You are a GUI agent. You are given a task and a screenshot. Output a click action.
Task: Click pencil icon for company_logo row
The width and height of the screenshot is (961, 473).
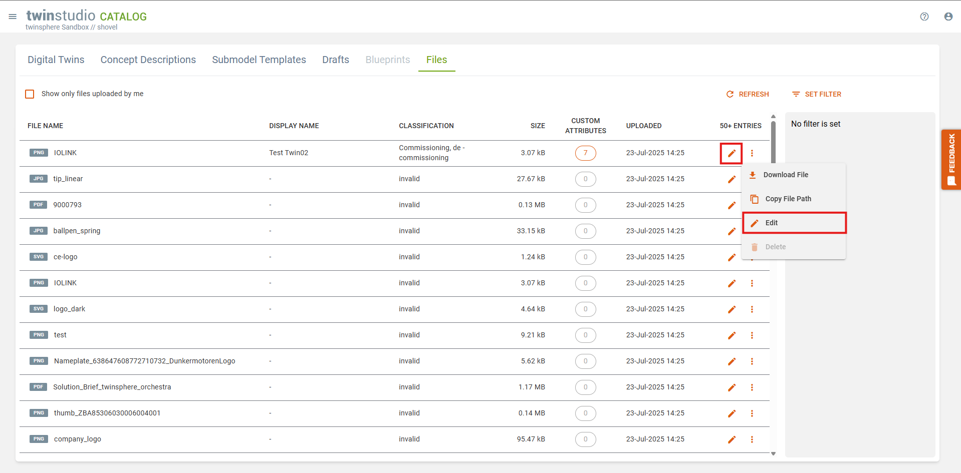[x=732, y=439]
